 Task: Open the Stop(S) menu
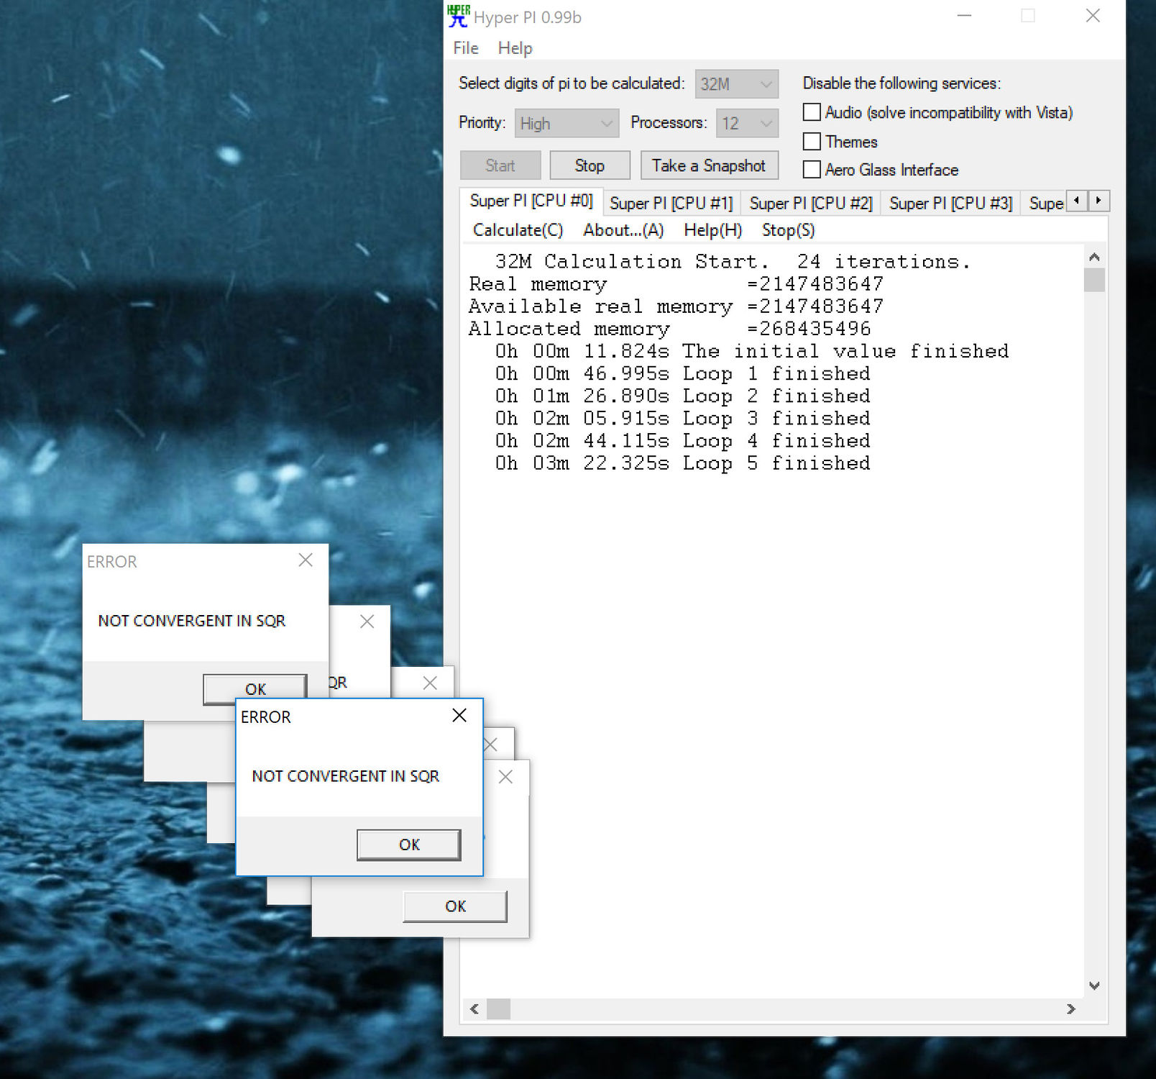pyautogui.click(x=788, y=230)
